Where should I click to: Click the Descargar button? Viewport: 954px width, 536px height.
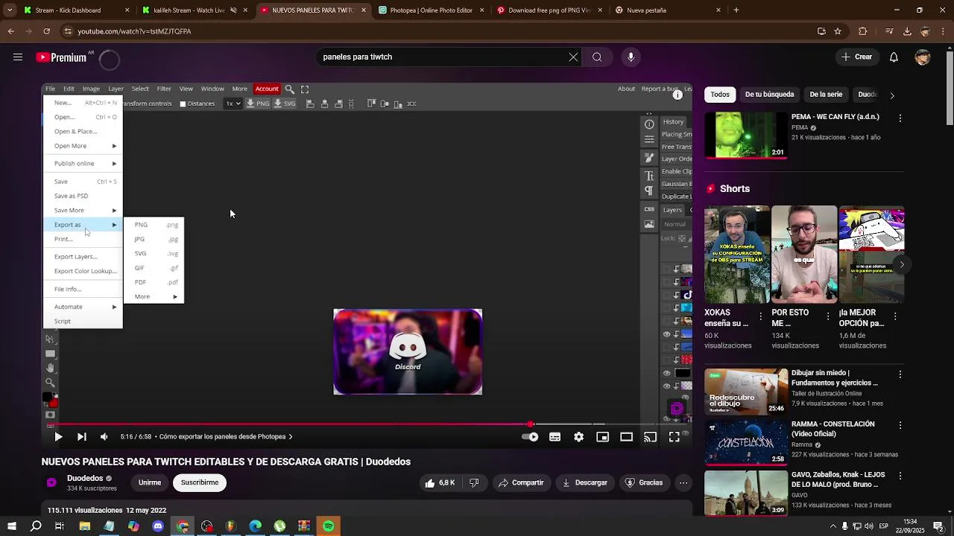tap(585, 483)
